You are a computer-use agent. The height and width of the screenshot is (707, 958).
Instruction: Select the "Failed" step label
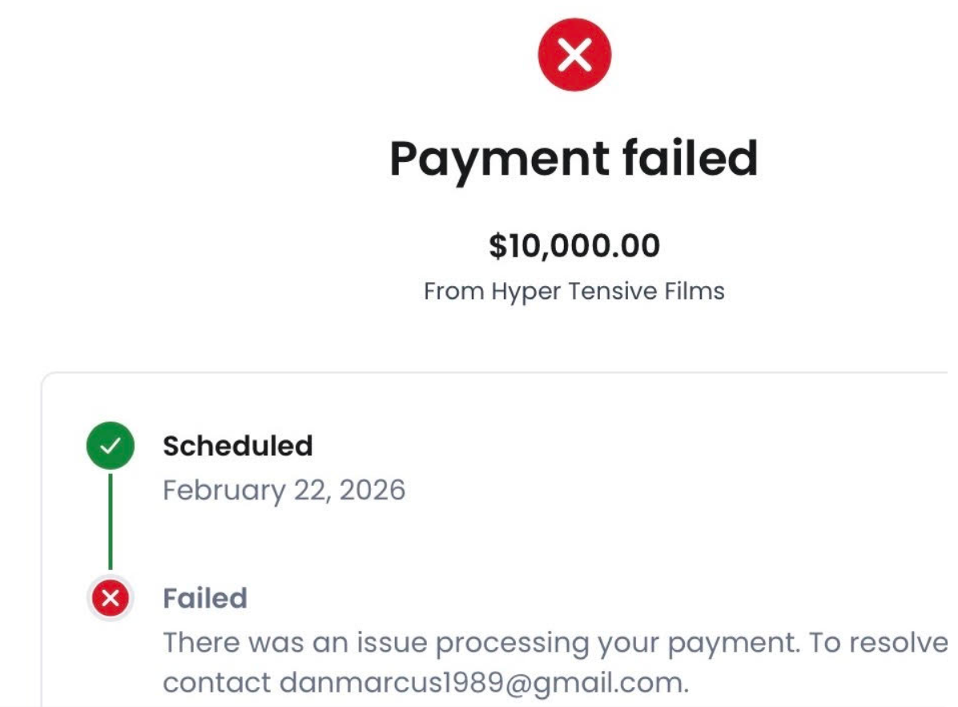[x=205, y=598]
